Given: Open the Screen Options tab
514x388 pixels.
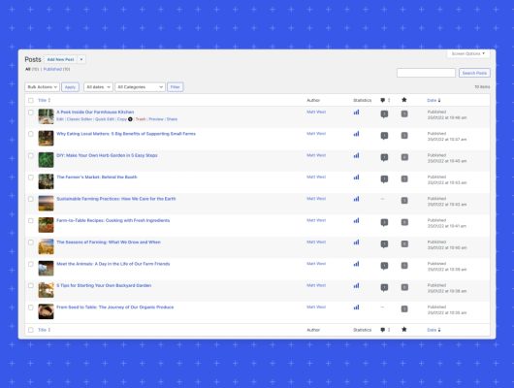Looking at the screenshot, I should coord(468,53).
